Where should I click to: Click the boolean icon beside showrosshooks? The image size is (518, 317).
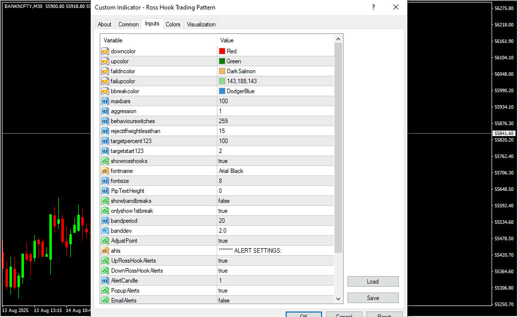pos(105,161)
